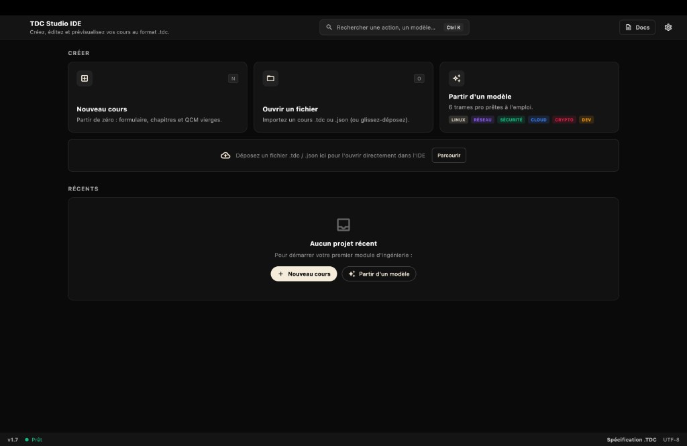This screenshot has height=446, width=687.
Task: Select the CRYPTO template tag
Action: pos(564,119)
